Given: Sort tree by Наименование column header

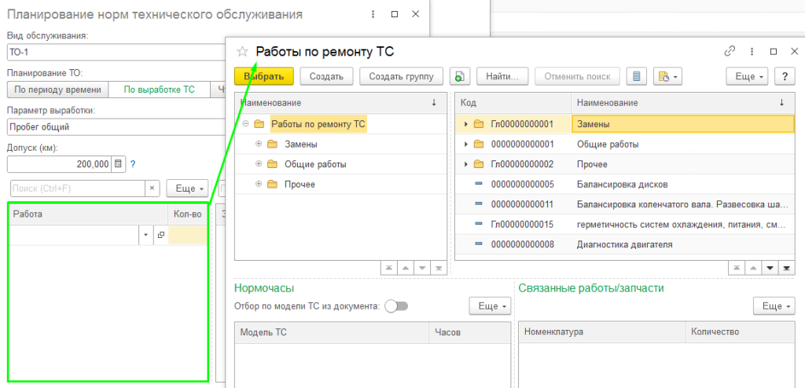Looking at the screenshot, I should pos(341,103).
